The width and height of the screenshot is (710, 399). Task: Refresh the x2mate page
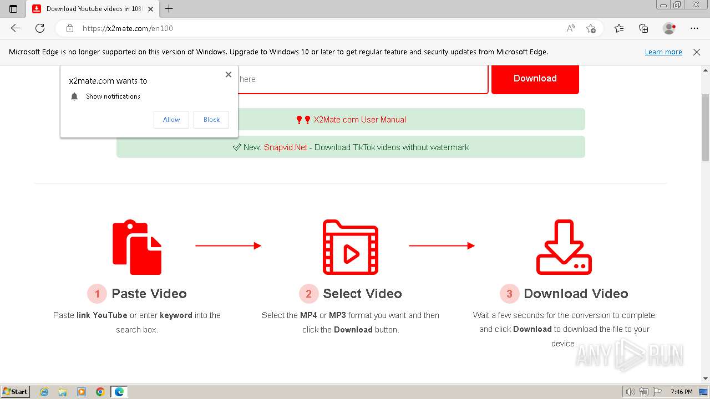pos(40,28)
